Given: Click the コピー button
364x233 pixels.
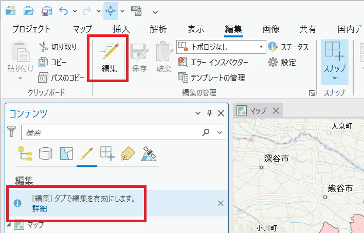Looking at the screenshot, I should (52, 62).
